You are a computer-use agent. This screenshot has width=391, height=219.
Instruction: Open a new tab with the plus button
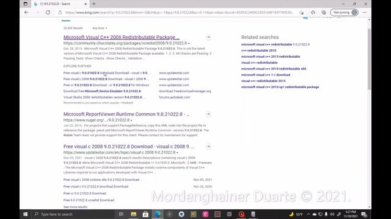coord(94,4)
